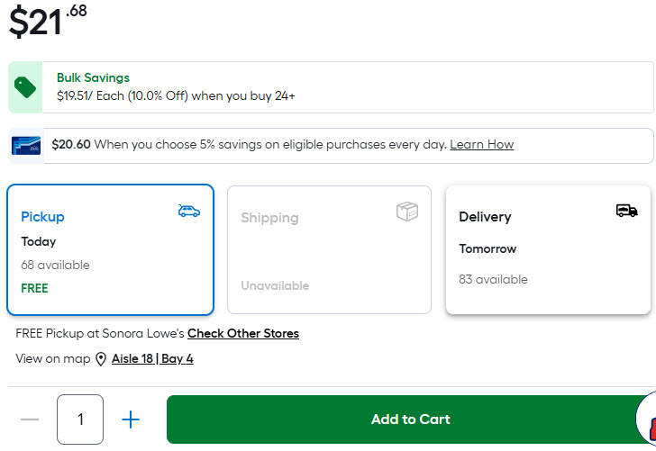The image size is (656, 451).
Task: Click the car icon in Pickup card
Action: 189,212
